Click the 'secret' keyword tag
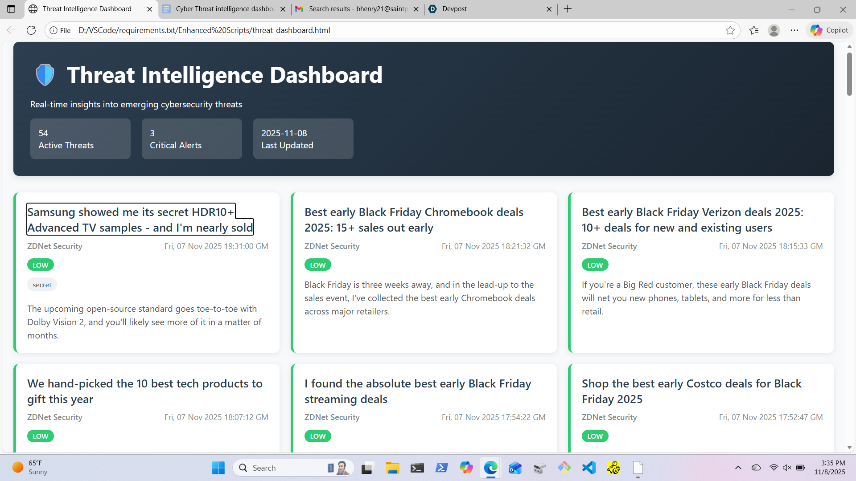Image resolution: width=856 pixels, height=481 pixels. click(42, 285)
